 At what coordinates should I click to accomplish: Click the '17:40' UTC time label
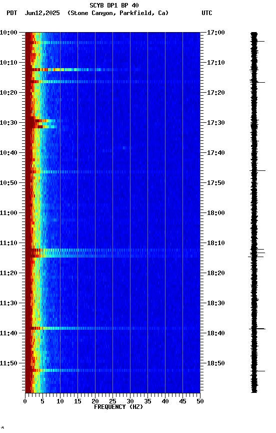[x=216, y=153]
